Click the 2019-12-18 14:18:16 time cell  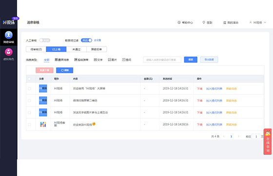click(175, 124)
